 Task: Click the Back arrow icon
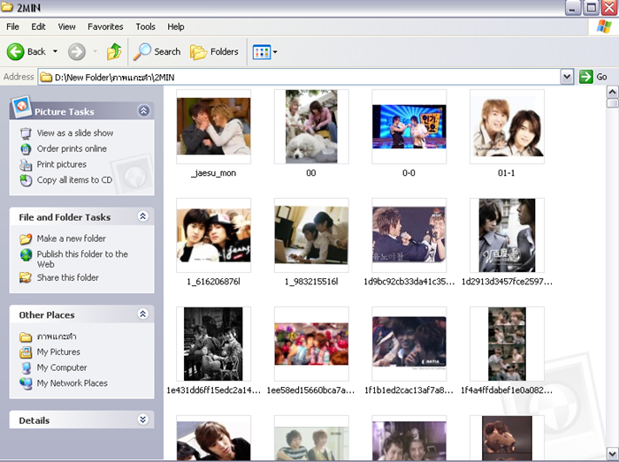coord(15,51)
